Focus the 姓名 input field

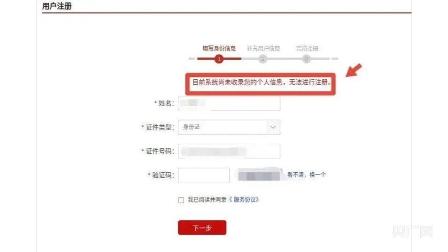(229, 103)
